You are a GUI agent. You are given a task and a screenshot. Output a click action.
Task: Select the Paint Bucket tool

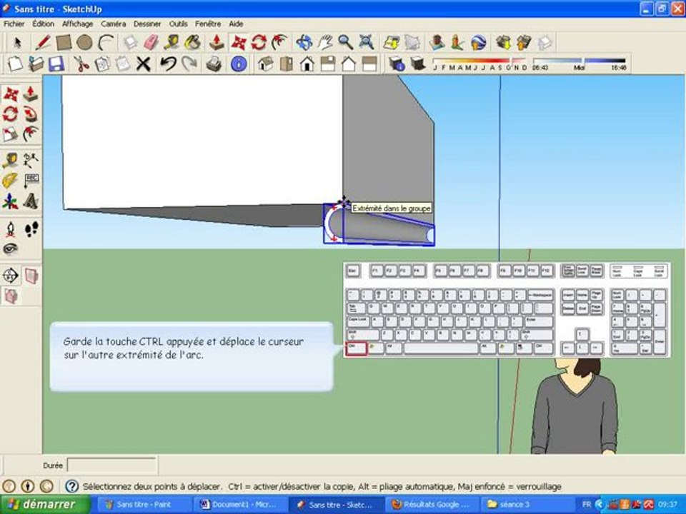pyautogui.click(x=192, y=43)
